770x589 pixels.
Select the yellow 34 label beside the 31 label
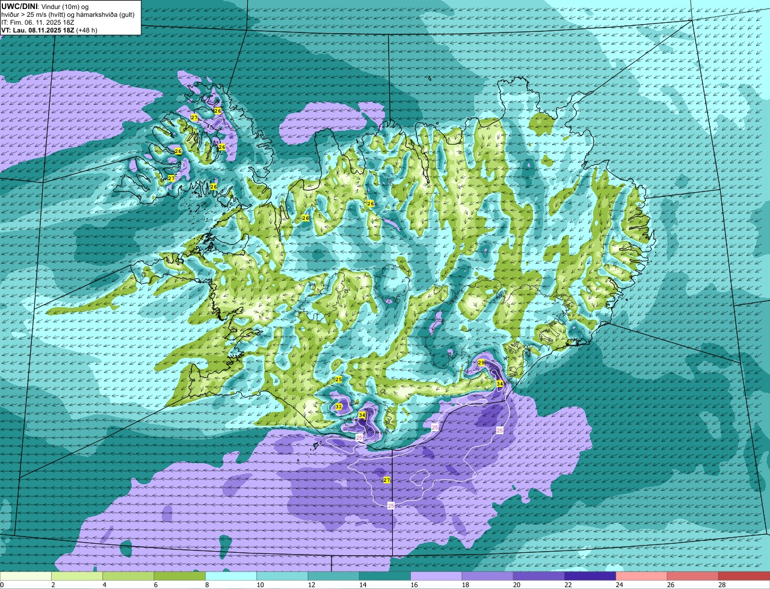tap(362, 415)
